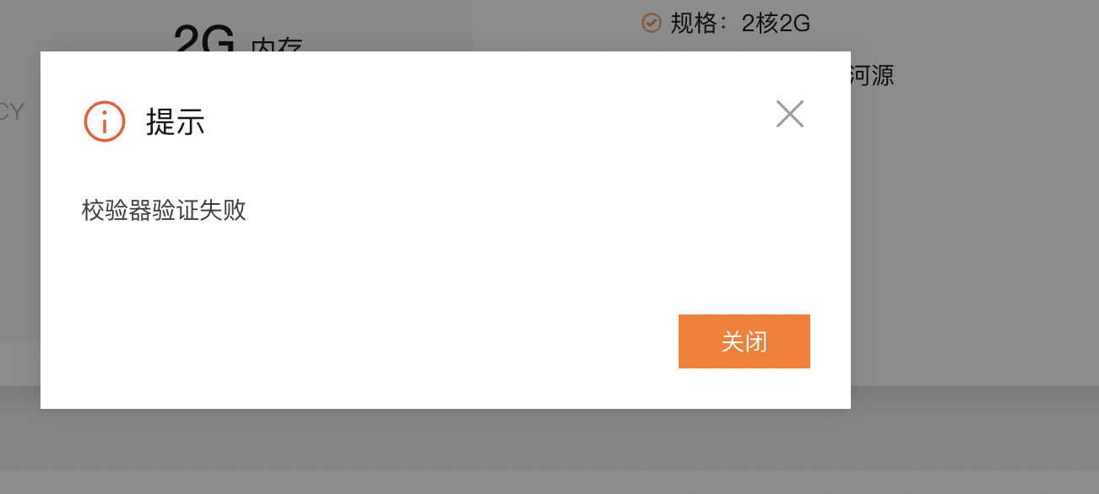
Task: Click the gray footer strip below dialog
Action: (x=549, y=438)
